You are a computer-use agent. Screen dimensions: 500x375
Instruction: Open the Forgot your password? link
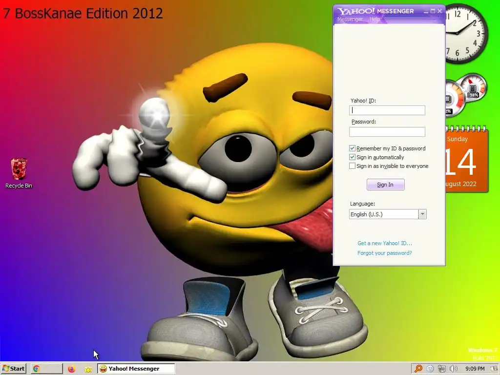[x=385, y=253]
